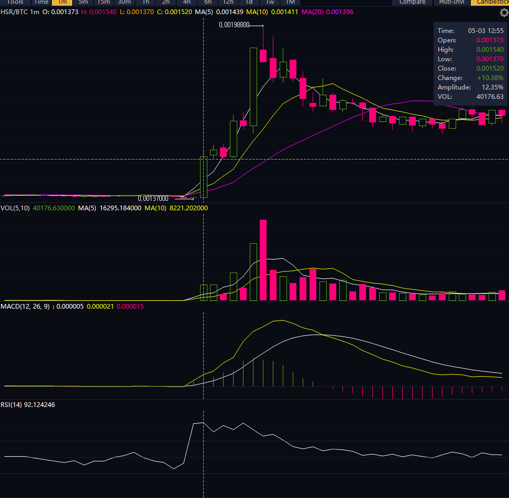Select the Time chart tab

pyautogui.click(x=41, y=2)
